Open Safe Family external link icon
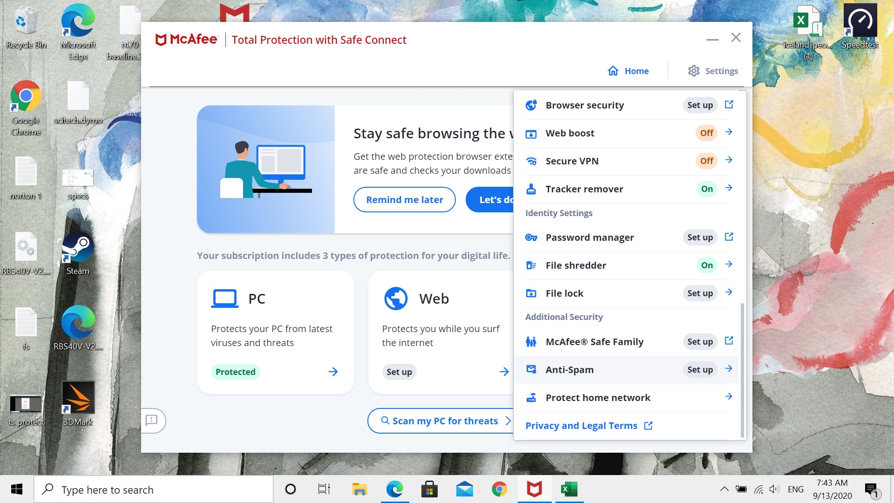The height and width of the screenshot is (503, 894). pyautogui.click(x=729, y=341)
